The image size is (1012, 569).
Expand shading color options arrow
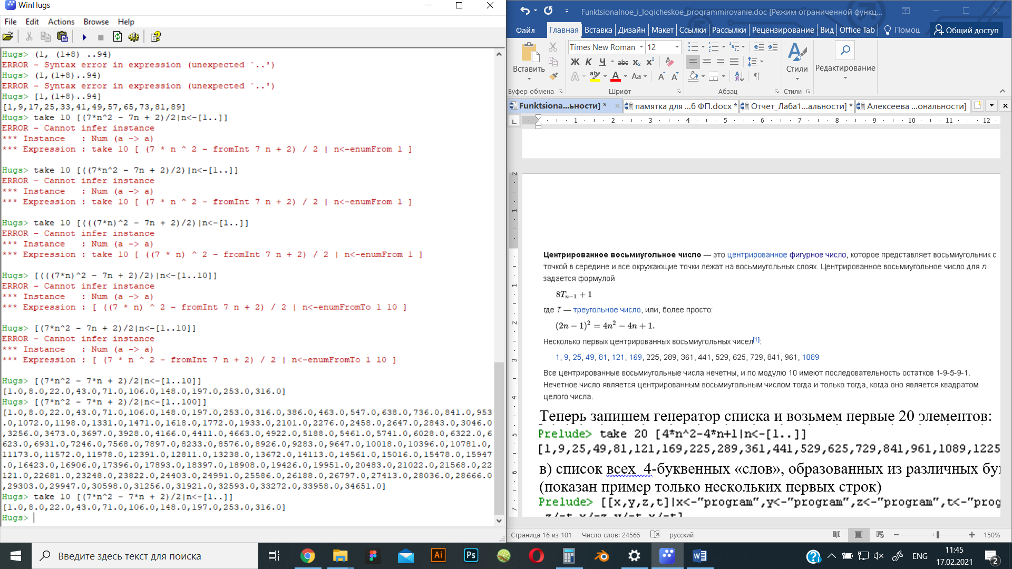pyautogui.click(x=703, y=77)
